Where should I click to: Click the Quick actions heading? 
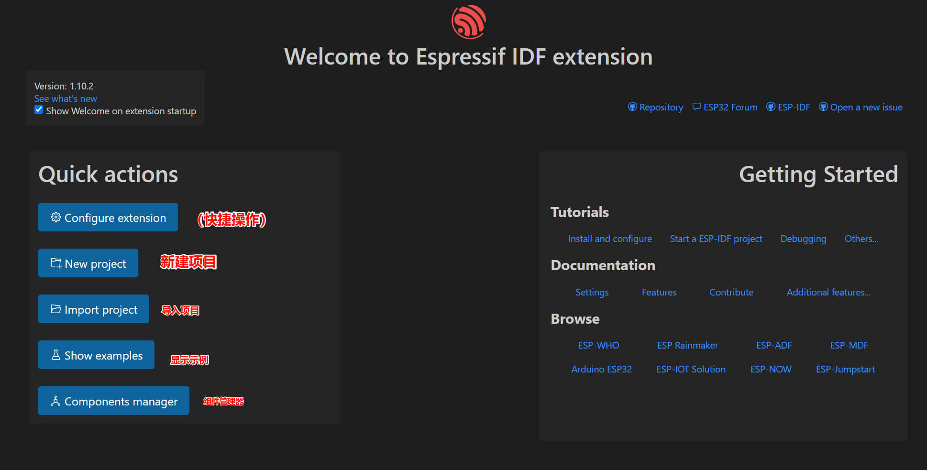108,175
